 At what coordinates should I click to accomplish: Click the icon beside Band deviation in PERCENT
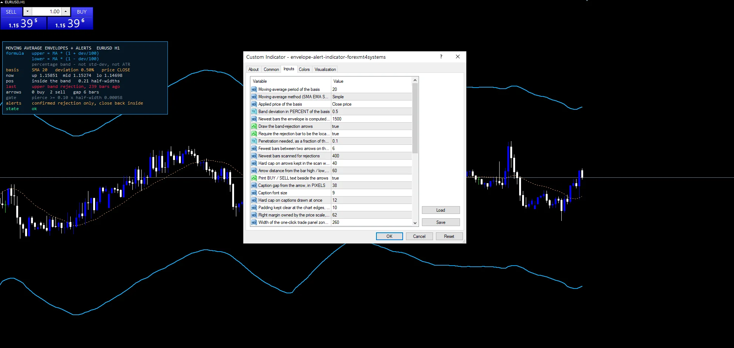point(254,112)
